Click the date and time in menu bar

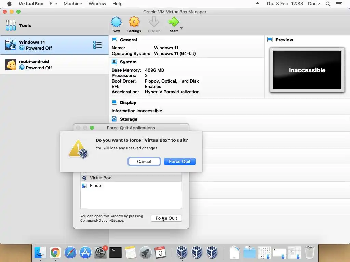pyautogui.click(x=285, y=4)
